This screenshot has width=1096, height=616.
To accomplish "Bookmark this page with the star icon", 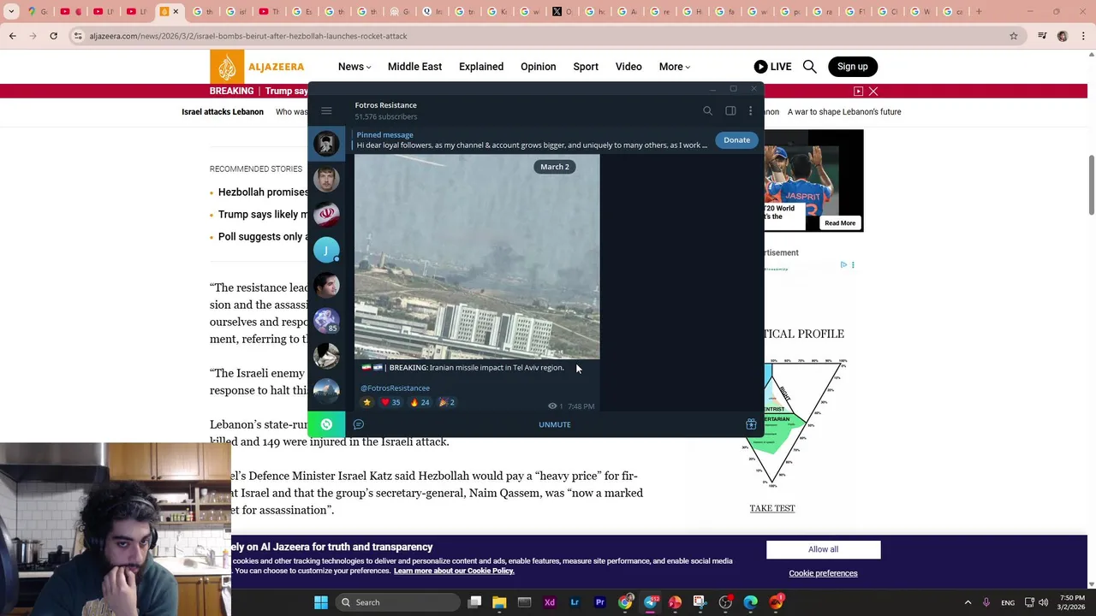I will (x=1014, y=36).
